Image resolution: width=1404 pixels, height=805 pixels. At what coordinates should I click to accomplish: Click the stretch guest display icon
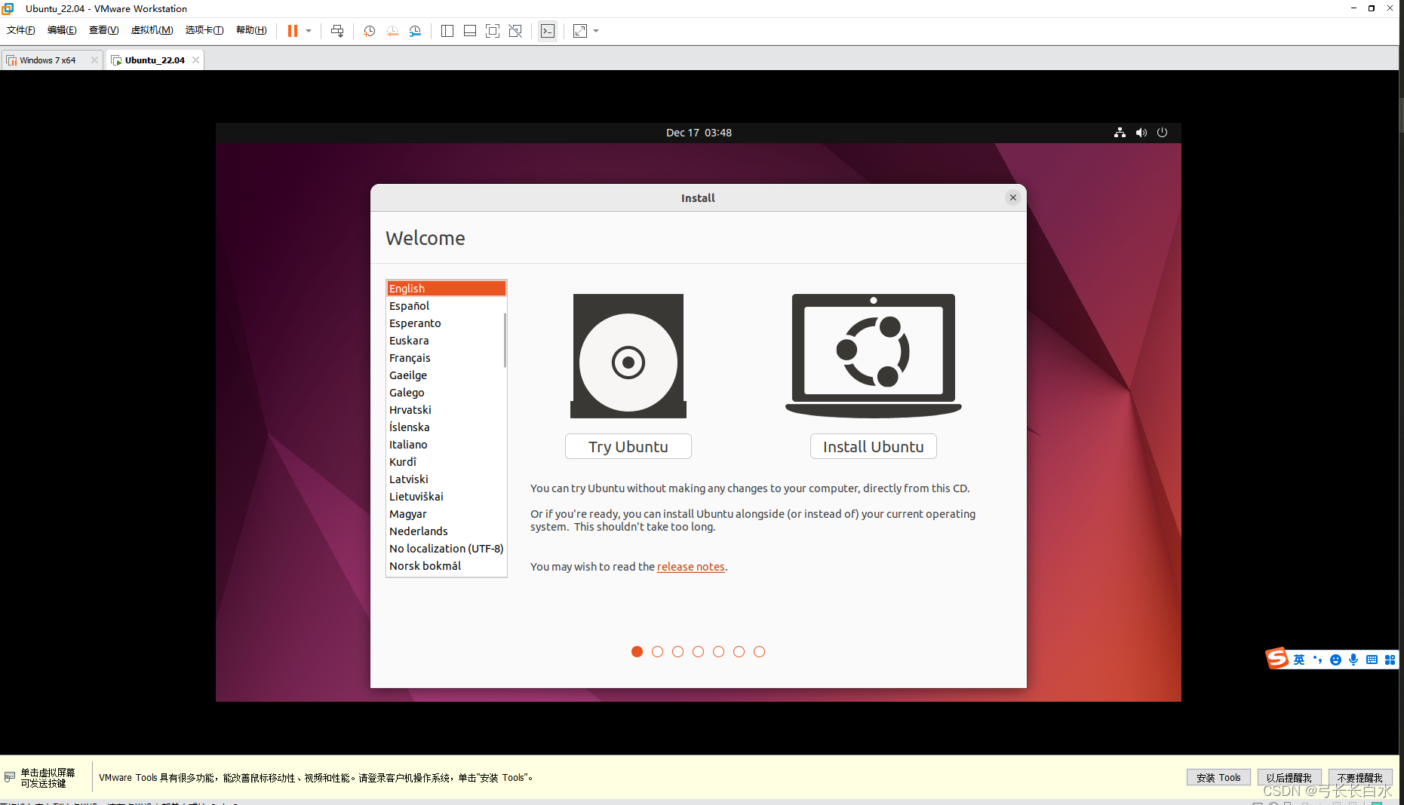[x=580, y=31]
